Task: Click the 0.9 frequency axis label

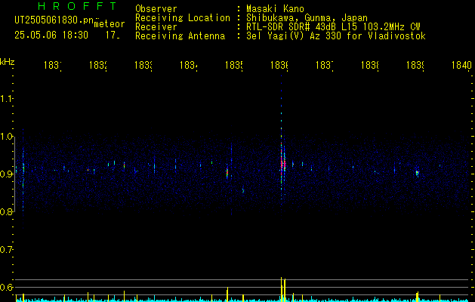Action: pos(6,174)
